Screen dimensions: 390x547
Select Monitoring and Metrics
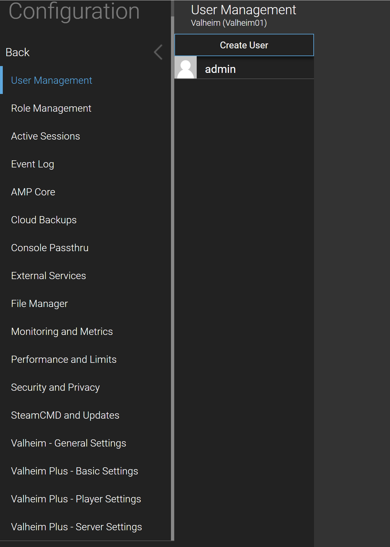pyautogui.click(x=62, y=331)
